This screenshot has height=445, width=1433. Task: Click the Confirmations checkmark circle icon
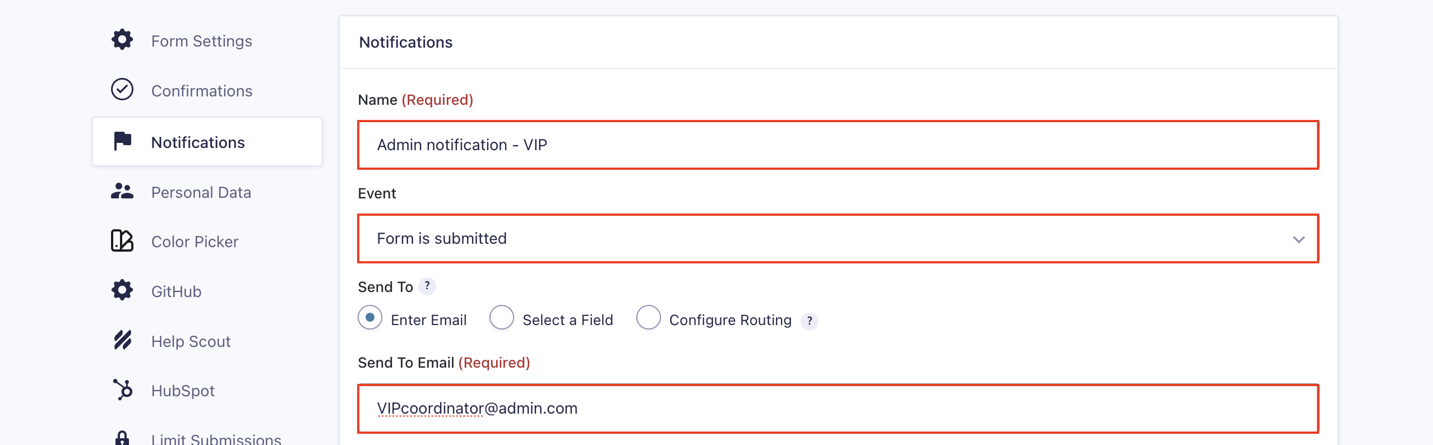click(122, 89)
